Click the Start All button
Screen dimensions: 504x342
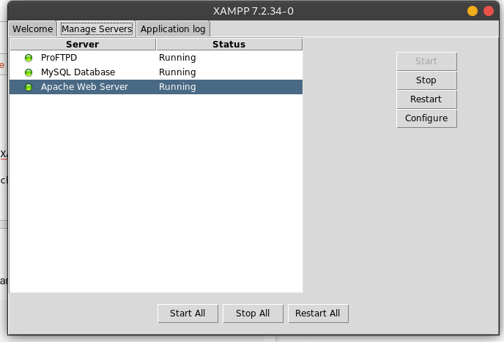(x=188, y=313)
